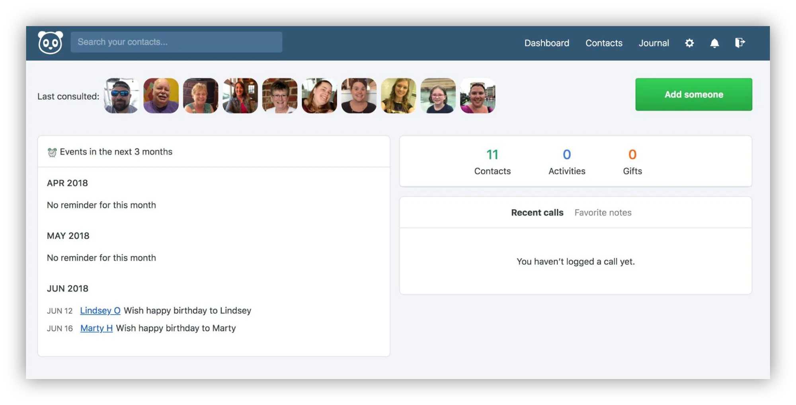The image size is (796, 405).
Task: Open avatar of man wearing blue sunglasses
Action: point(121,95)
